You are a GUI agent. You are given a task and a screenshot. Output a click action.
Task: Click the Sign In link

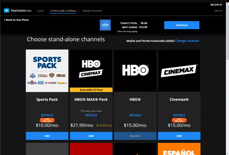pyautogui.click(x=218, y=11)
